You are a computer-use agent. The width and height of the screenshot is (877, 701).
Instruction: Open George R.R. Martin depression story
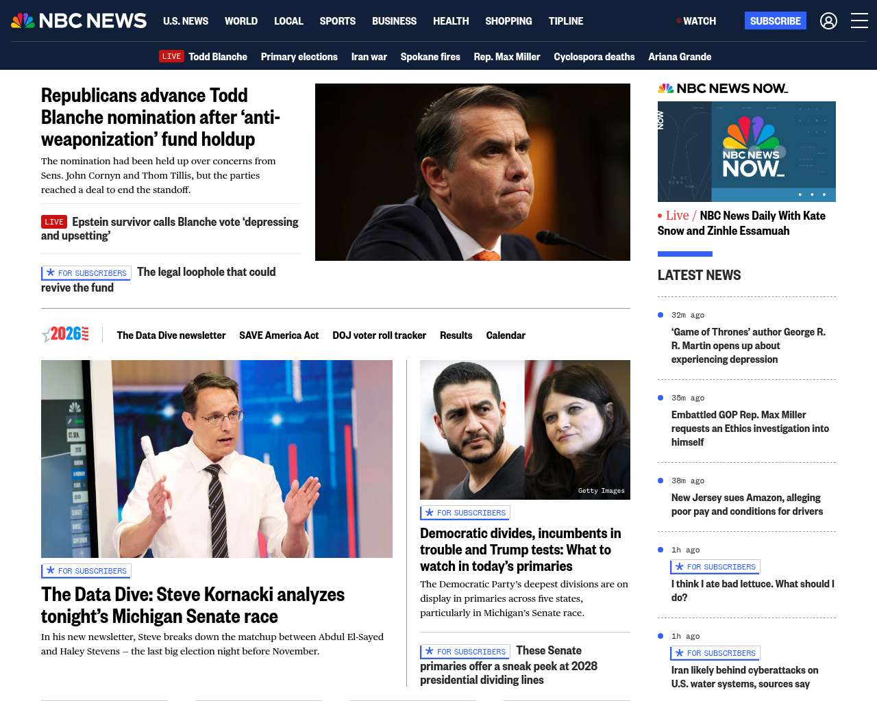pyautogui.click(x=748, y=346)
